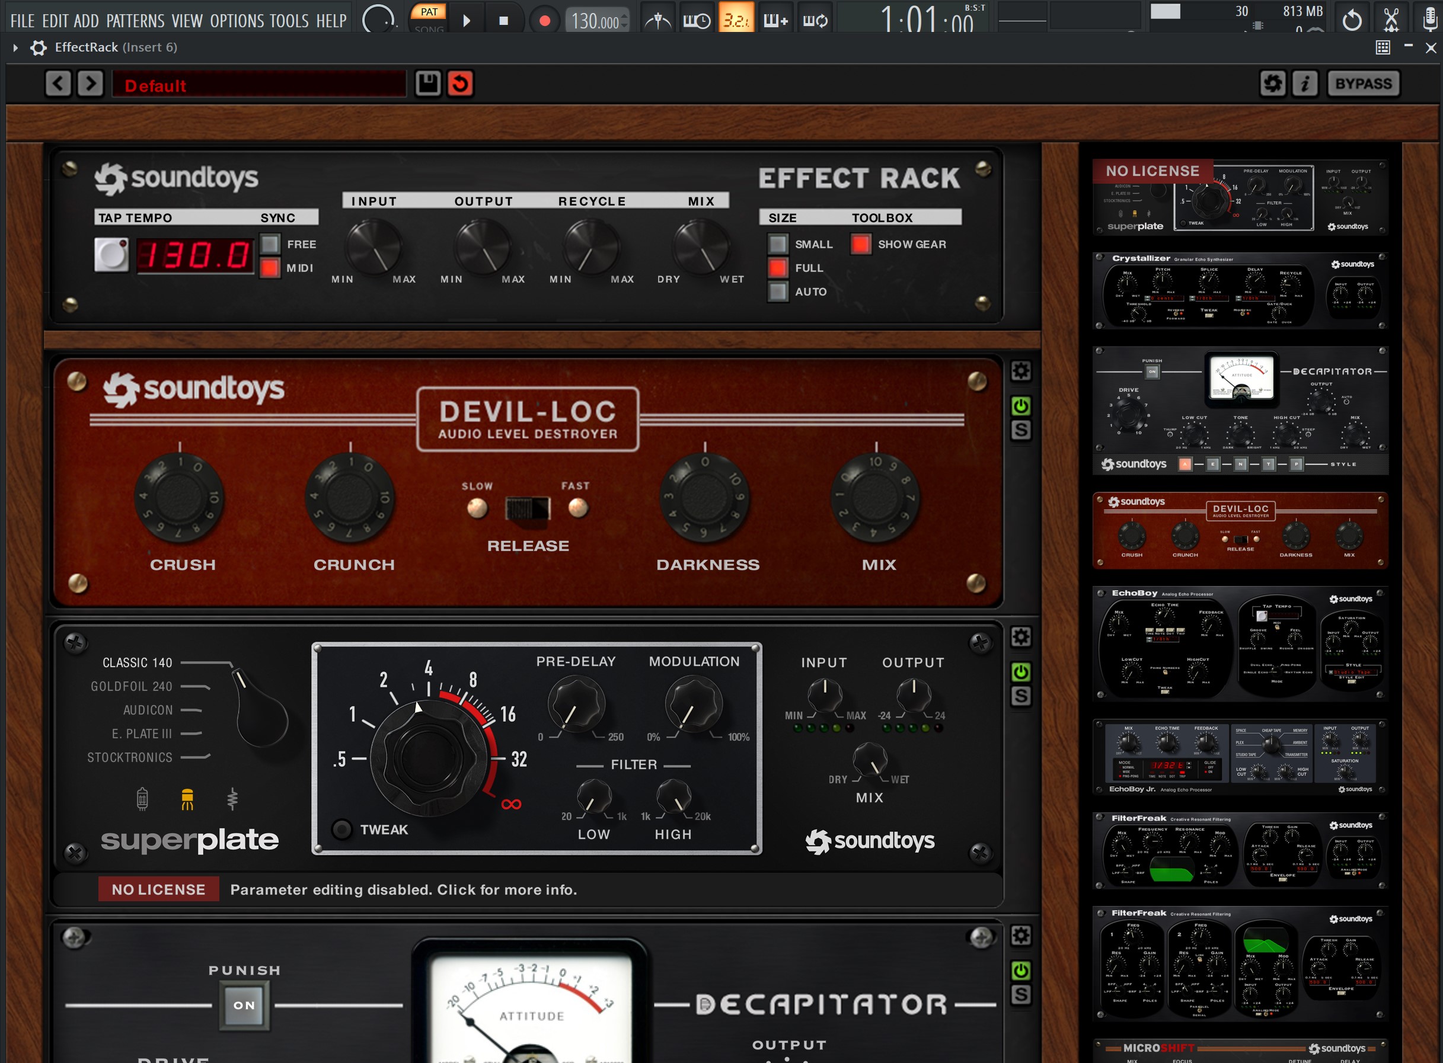Open the FILE menu

coord(23,21)
